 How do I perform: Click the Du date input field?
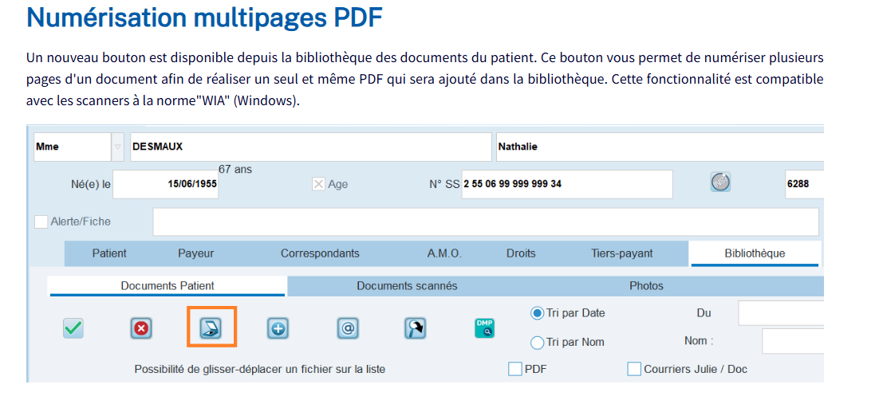(x=781, y=313)
